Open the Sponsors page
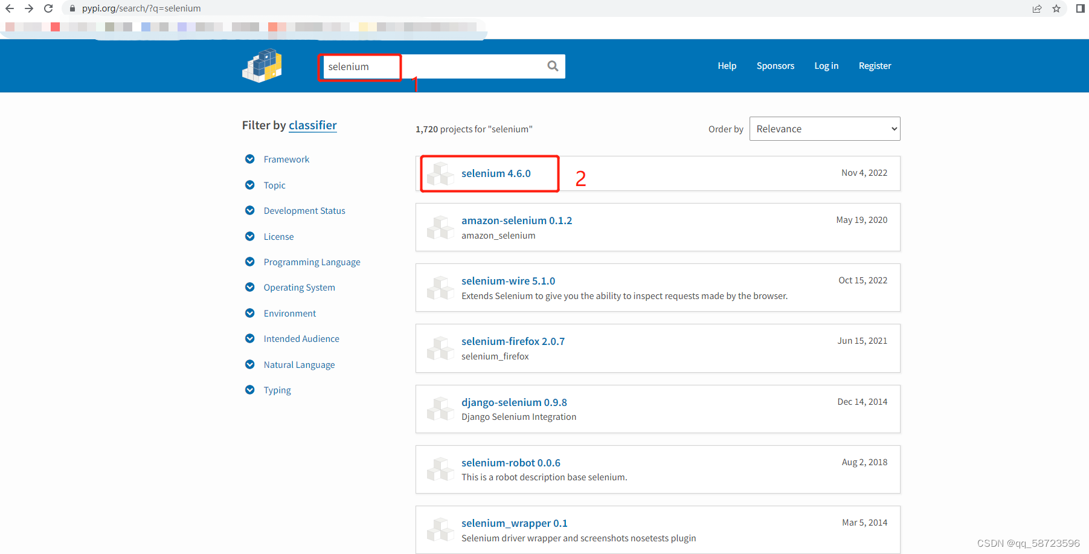Screen dimensions: 1089x554 pyautogui.click(x=775, y=66)
